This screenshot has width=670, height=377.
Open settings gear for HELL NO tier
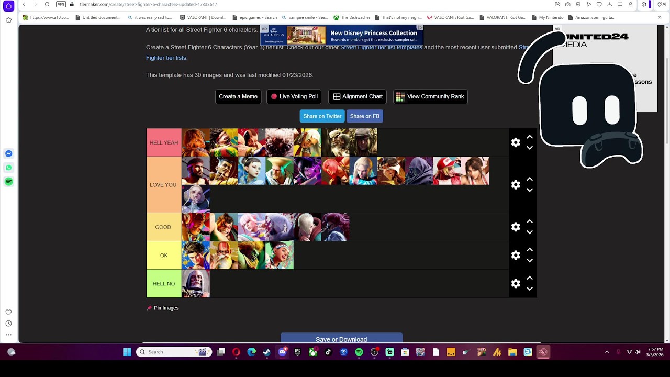[x=516, y=283]
